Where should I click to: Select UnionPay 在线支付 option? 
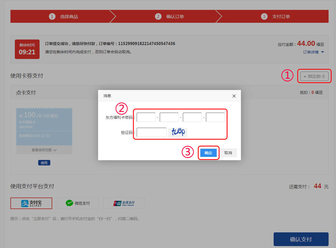pos(124,203)
